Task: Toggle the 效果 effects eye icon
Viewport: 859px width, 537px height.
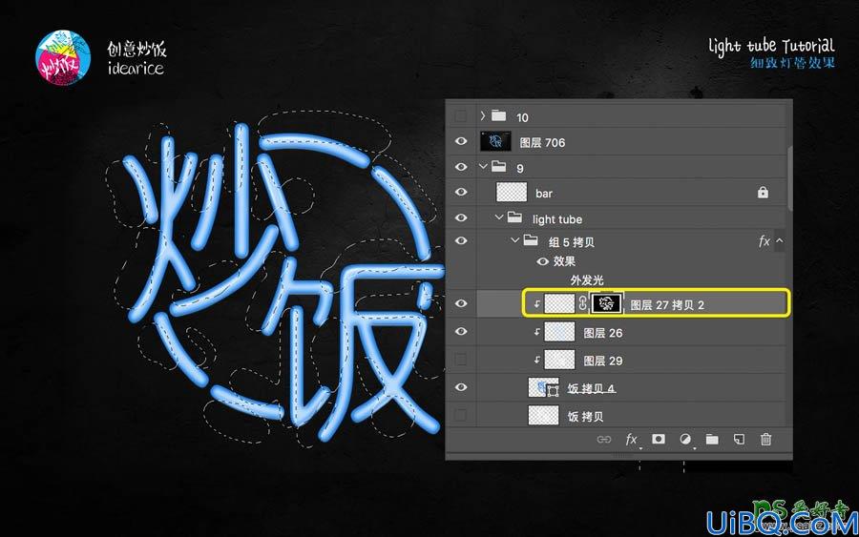Action: 542,261
